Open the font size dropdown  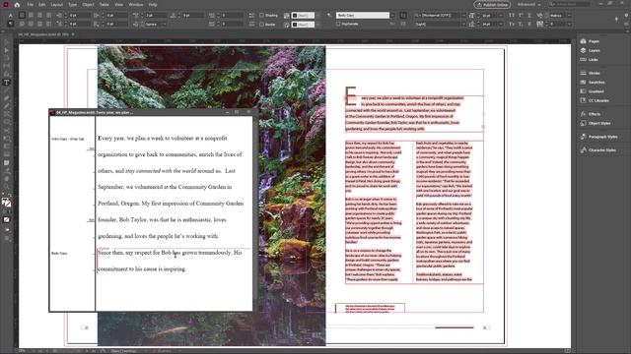(x=501, y=16)
